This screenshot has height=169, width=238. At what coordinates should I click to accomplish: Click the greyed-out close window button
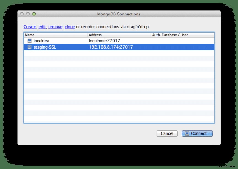22,14
